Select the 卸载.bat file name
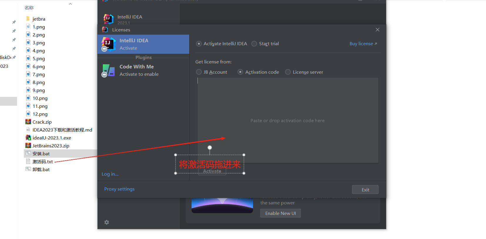This screenshot has width=486, height=239. tap(41, 169)
